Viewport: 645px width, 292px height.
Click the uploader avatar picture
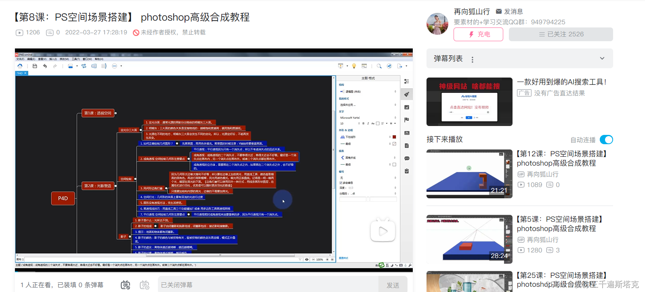[x=437, y=24]
